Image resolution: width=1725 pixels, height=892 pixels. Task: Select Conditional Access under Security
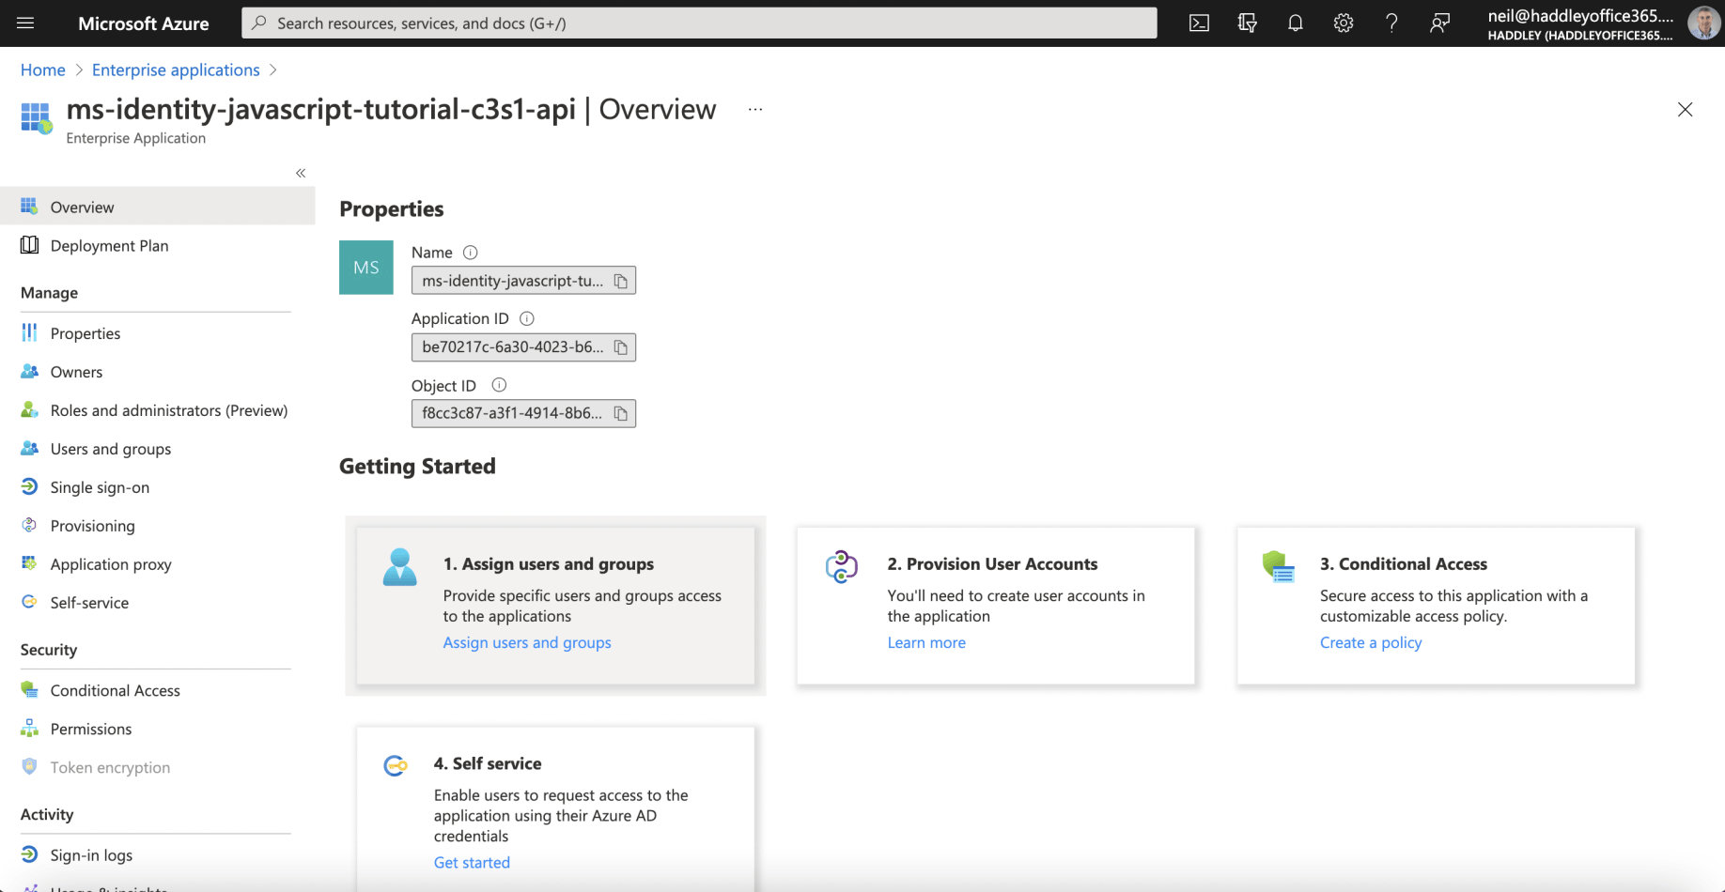(x=115, y=690)
